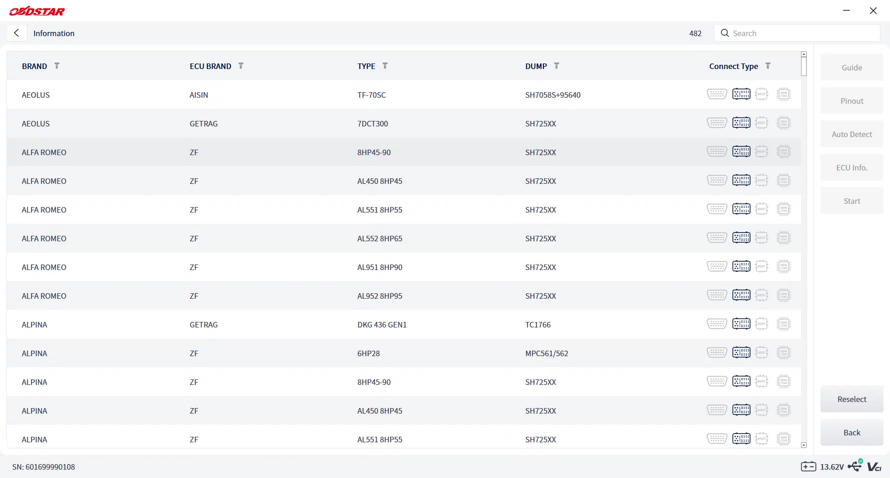The height and width of the screenshot is (478, 890).
Task: Choose the BOOT icon for ALPINA 6HP28
Action: click(x=762, y=352)
